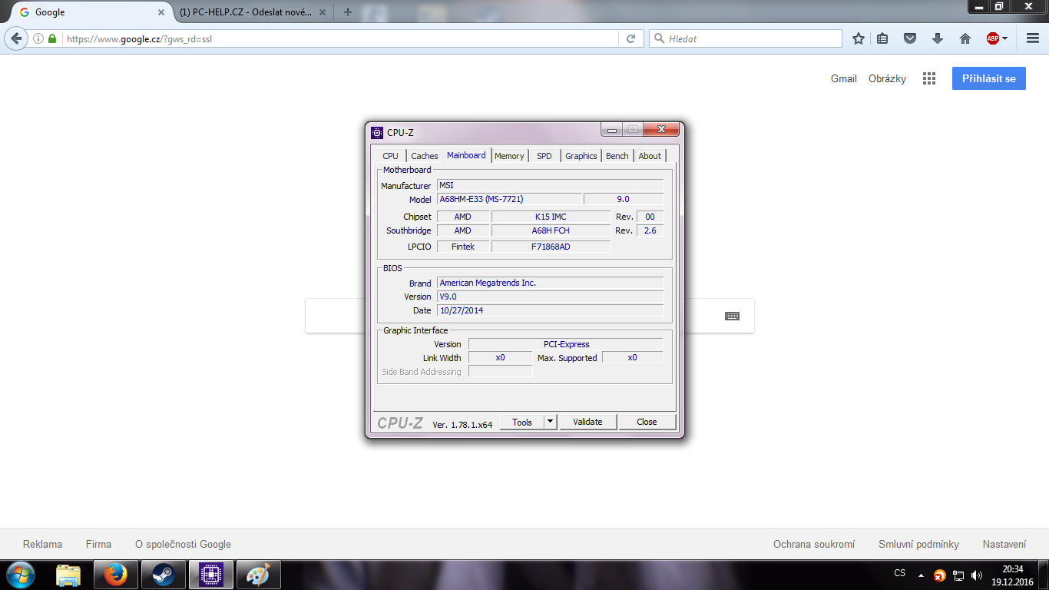This screenshot has height=590, width=1049.
Task: Click the Hledat search field
Action: click(x=745, y=38)
